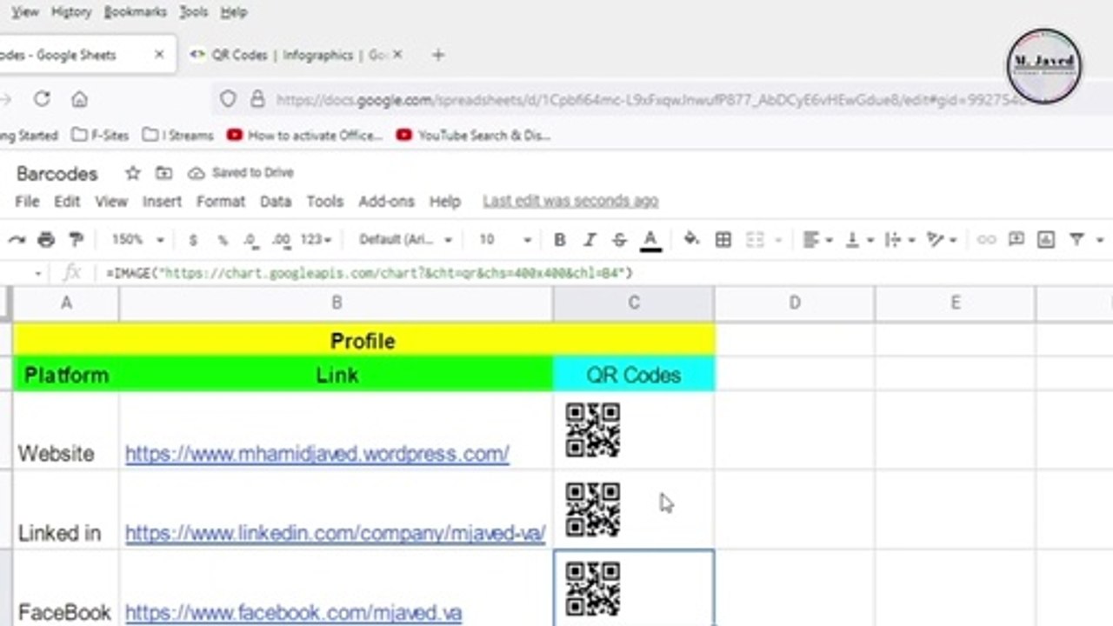Image resolution: width=1113 pixels, height=626 pixels.
Task: Open the Sheets Help menu
Action: [x=444, y=201]
